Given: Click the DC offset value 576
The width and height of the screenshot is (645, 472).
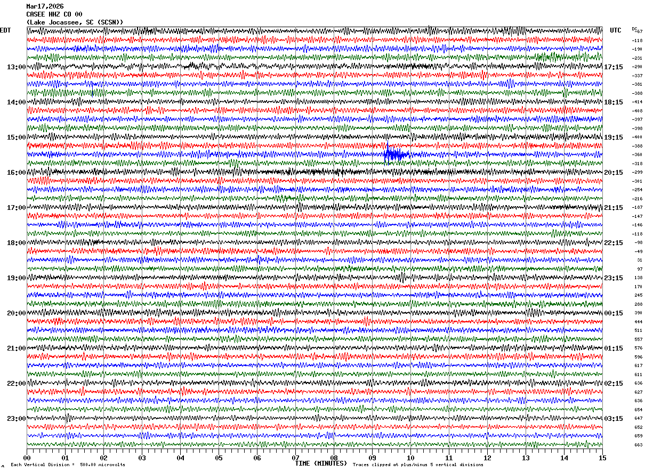Looking at the screenshot, I should click(x=638, y=348).
